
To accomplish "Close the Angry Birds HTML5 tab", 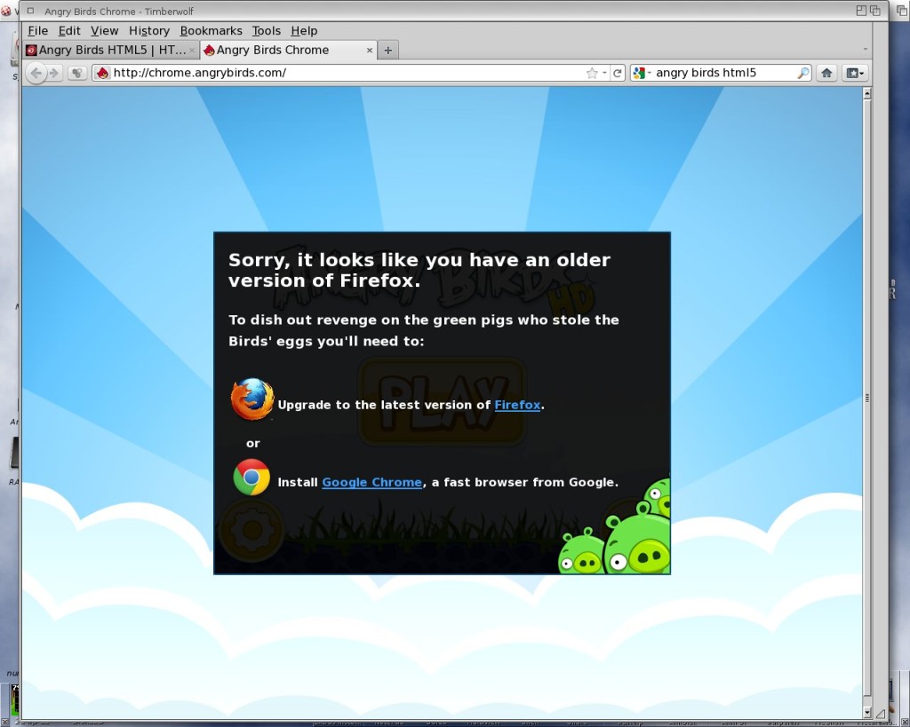I will [x=192, y=51].
